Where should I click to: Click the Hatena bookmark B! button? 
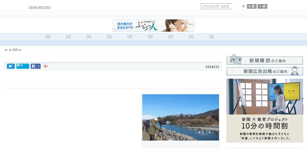pos(23,66)
